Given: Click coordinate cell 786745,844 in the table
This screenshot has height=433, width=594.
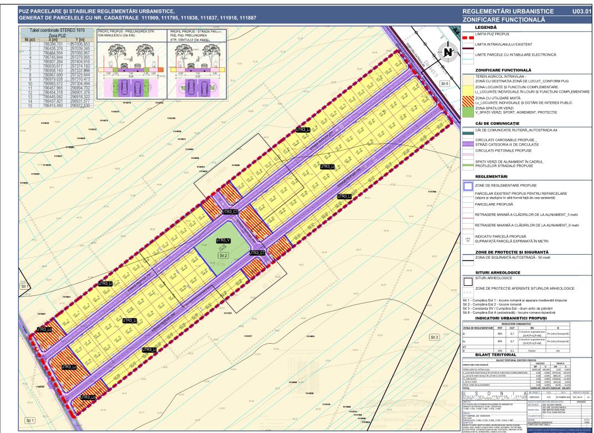Looking at the screenshot, I should 53,57.
